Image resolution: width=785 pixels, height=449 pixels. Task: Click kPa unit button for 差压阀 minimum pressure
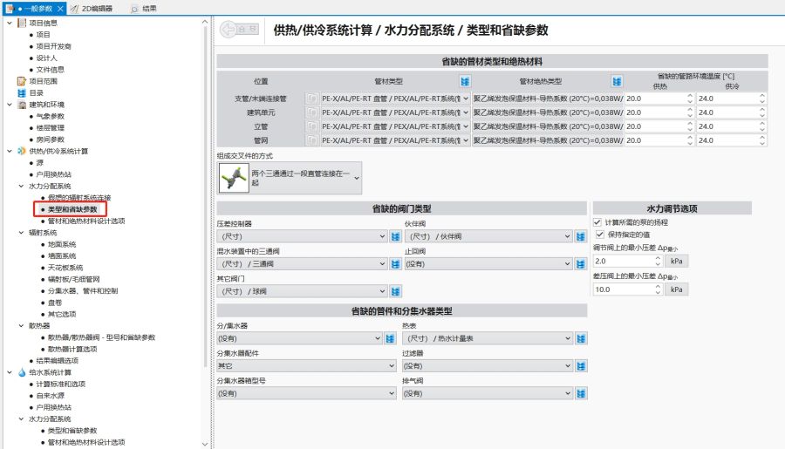[x=676, y=289]
